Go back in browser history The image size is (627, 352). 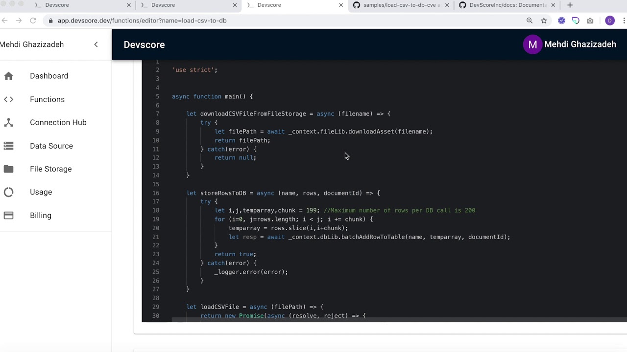5,21
